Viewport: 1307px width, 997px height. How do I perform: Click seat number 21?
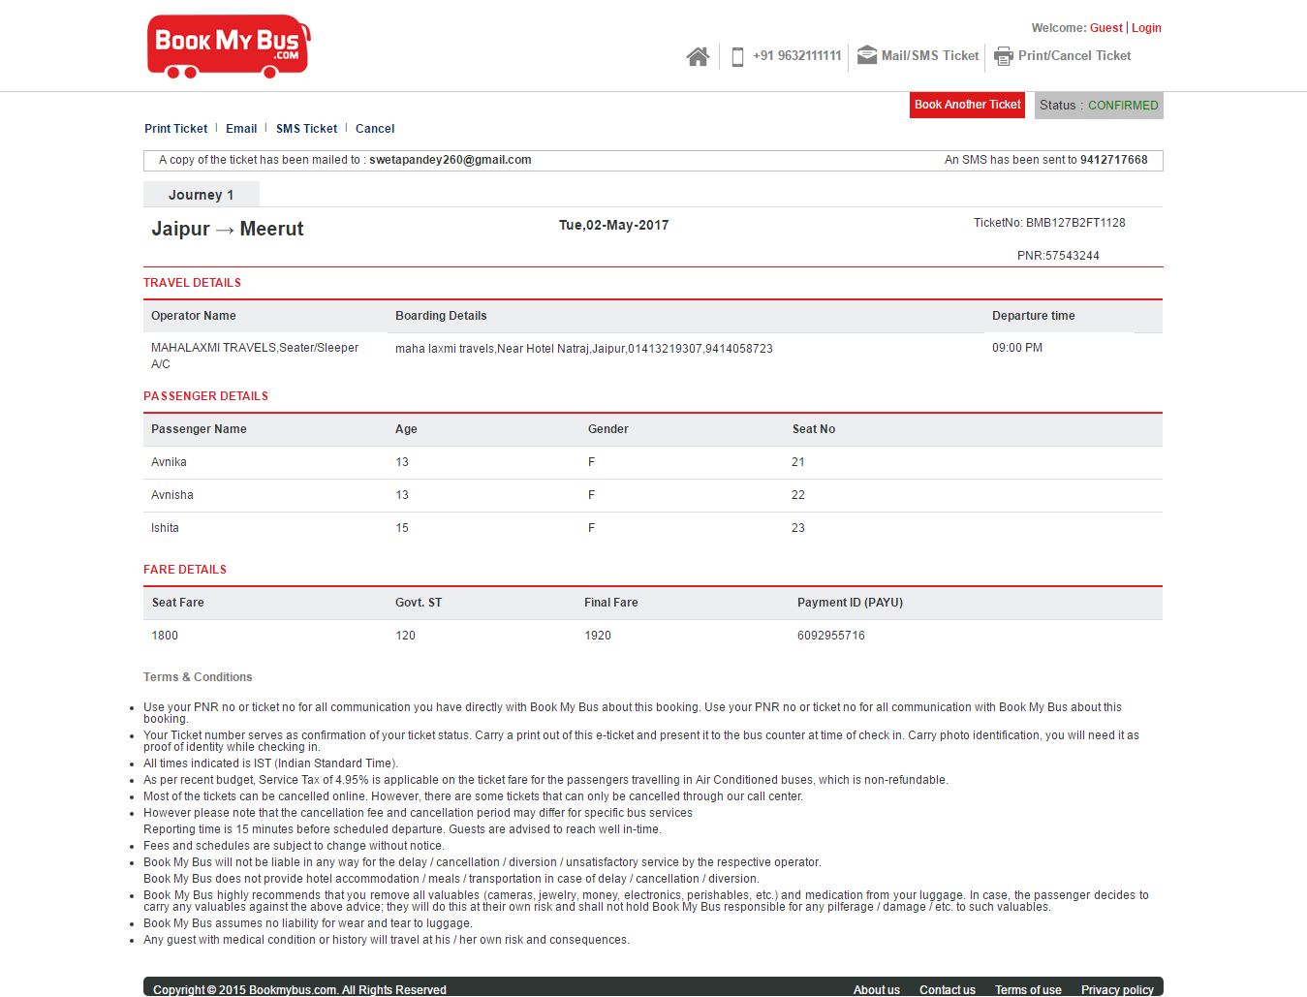pos(798,462)
